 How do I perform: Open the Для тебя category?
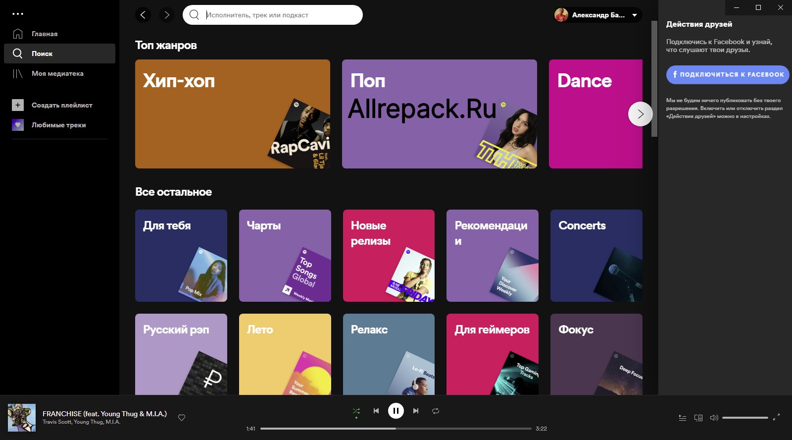point(181,256)
